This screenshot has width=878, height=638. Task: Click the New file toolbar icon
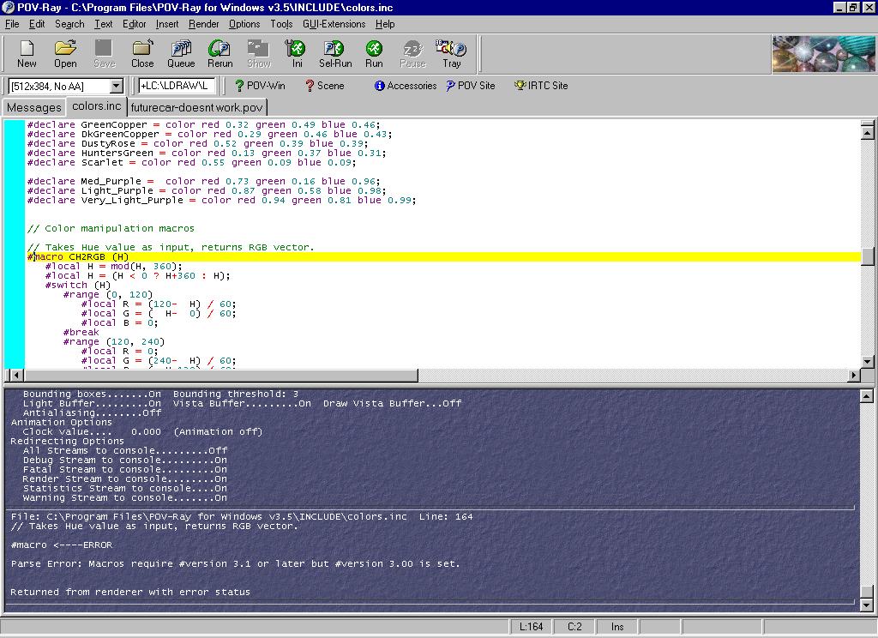tap(27, 53)
